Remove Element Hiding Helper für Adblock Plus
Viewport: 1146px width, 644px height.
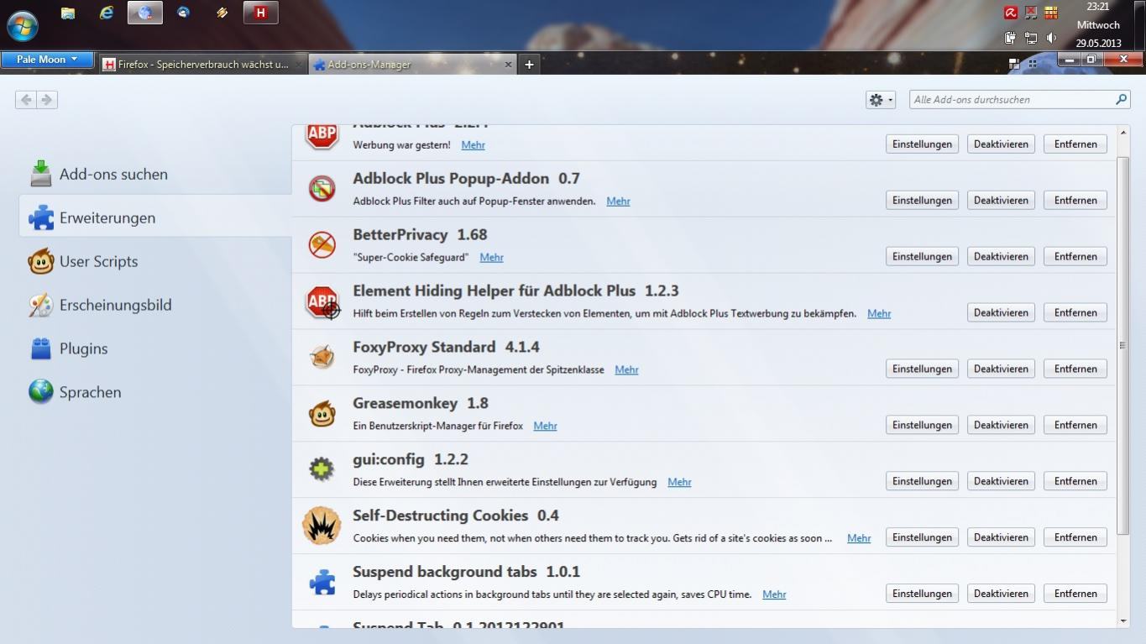pyautogui.click(x=1075, y=312)
